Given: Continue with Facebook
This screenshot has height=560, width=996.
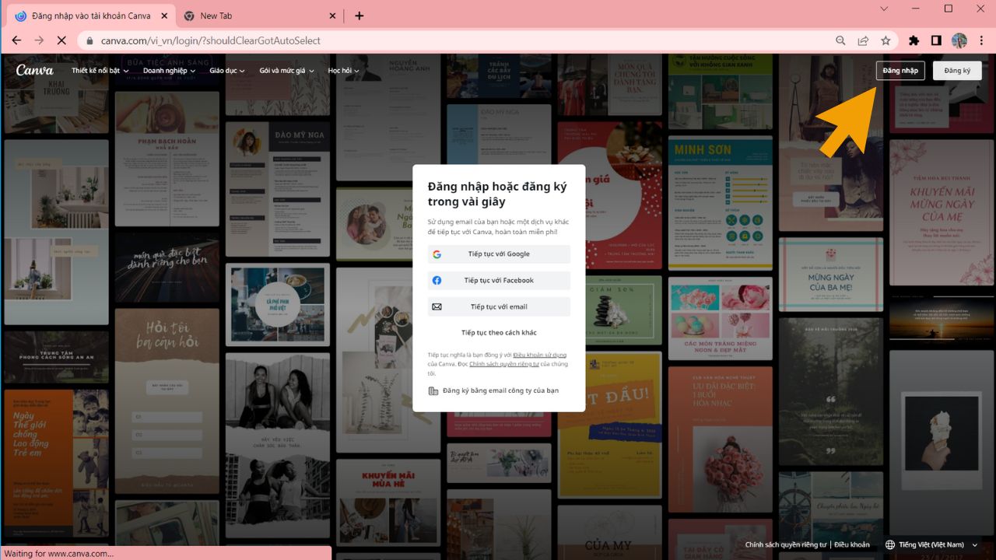Looking at the screenshot, I should click(499, 281).
